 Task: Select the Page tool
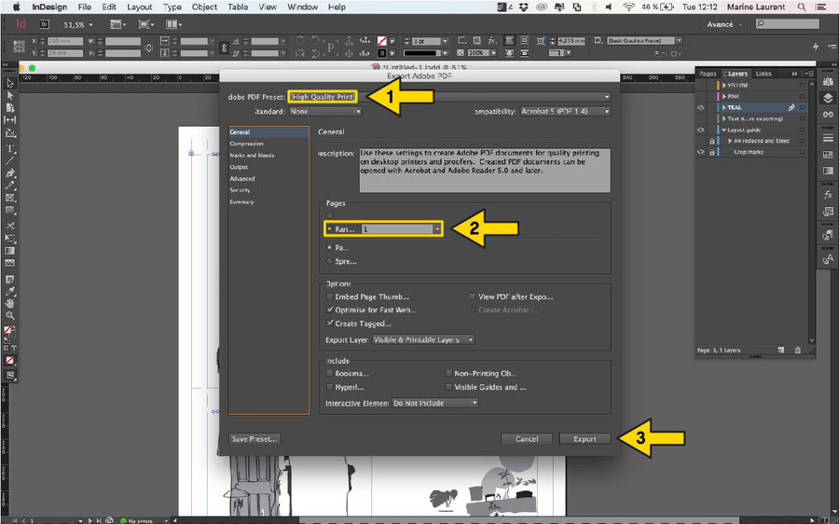(9, 107)
